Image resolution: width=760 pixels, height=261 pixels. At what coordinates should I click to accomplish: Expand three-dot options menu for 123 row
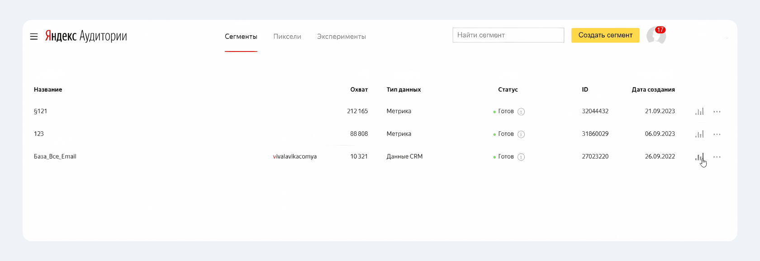(x=717, y=134)
